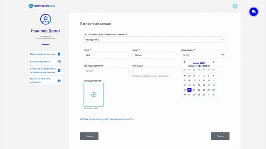Focus the Номер input field
Viewport: 266px width, 149px height.
[x=155, y=55]
